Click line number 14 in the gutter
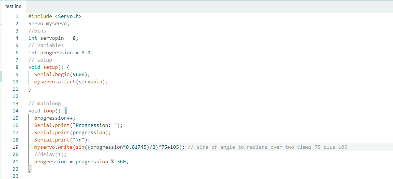 [x=16, y=111]
